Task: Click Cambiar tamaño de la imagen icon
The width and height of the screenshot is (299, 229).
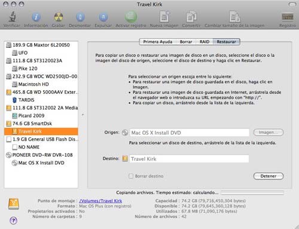Action: click(234, 17)
